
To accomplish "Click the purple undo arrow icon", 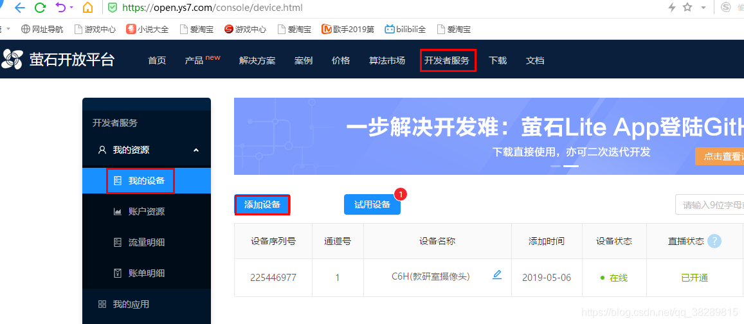I will [x=60, y=8].
